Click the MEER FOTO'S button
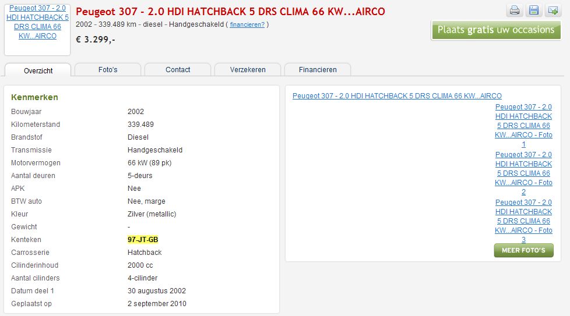 point(523,250)
